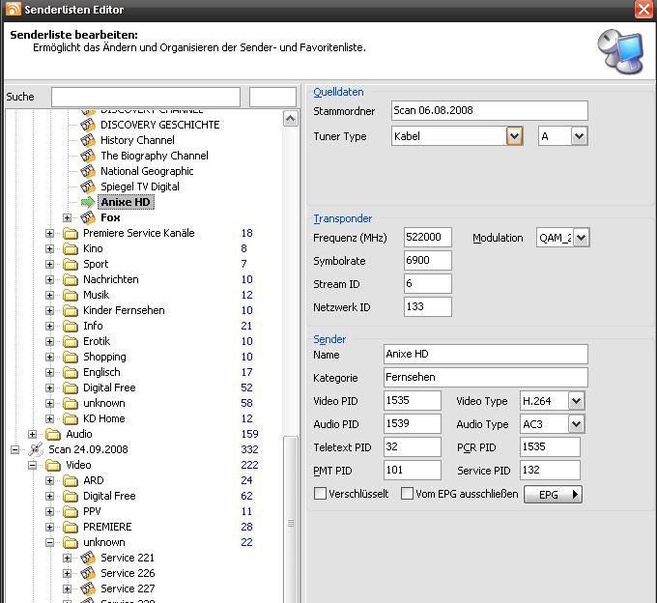This screenshot has height=603, width=657.
Task: Click the satellite icon beside Scan 24.09.2008
Action: [x=36, y=449]
